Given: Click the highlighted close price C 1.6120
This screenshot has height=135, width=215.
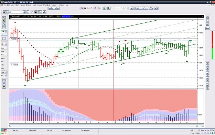Looking at the screenshot, I should [66, 17].
